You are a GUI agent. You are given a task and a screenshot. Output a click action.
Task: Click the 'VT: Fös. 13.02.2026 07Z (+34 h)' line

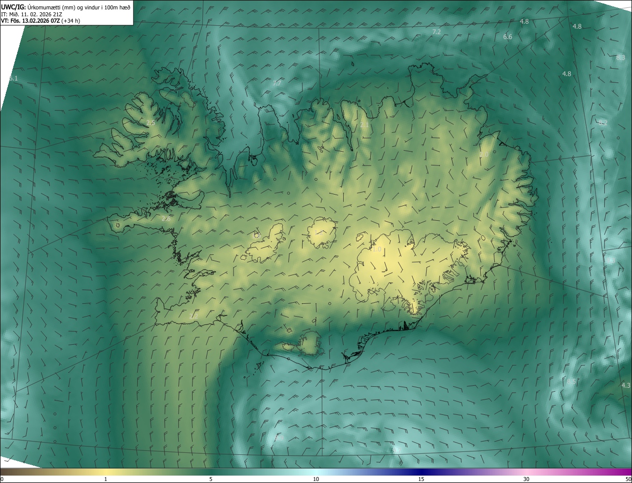click(x=40, y=21)
